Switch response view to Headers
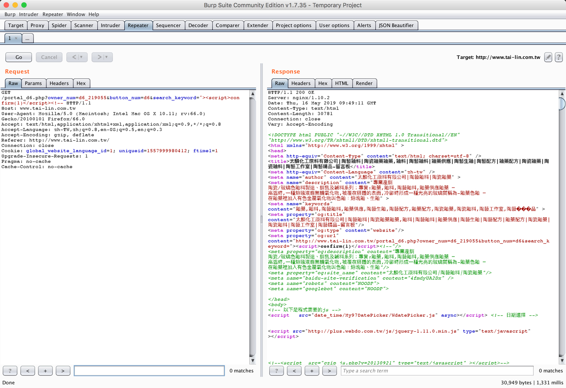 point(301,83)
